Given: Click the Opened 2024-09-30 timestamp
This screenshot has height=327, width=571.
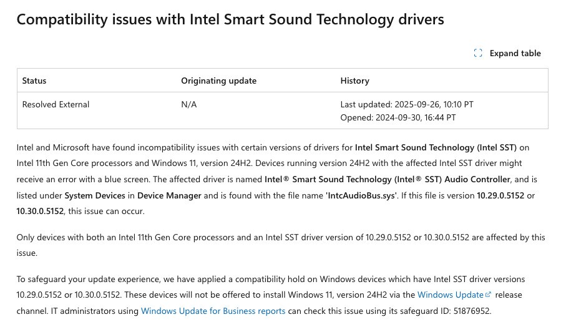Looking at the screenshot, I should pos(398,117).
